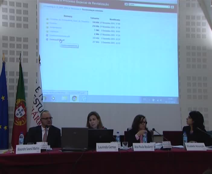Screen dimensions: 212x174
Task: Click the volume icon in system tray
Action: [160, 100]
